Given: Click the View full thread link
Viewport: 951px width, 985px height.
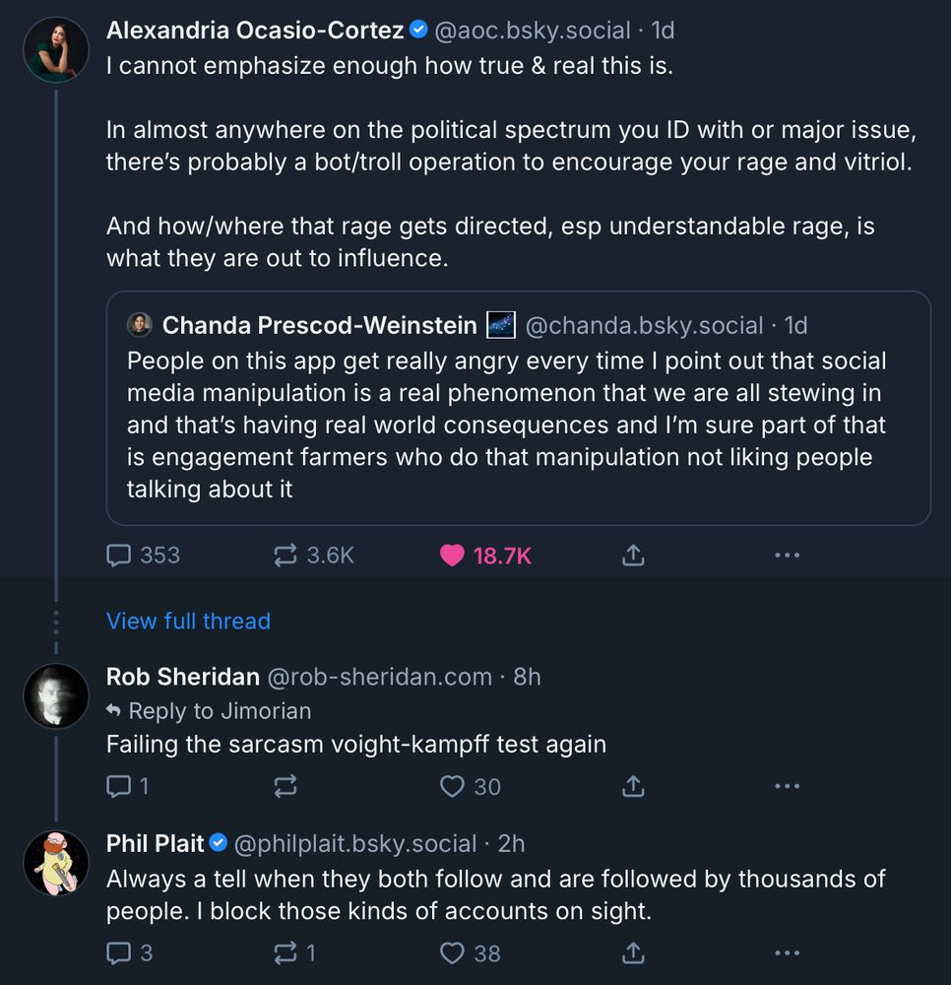Looking at the screenshot, I should 188,621.
